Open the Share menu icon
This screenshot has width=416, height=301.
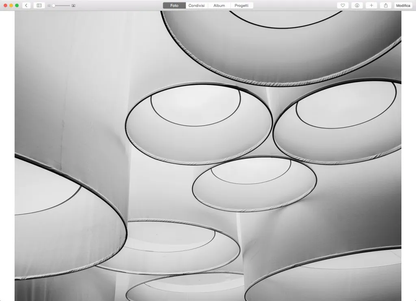point(385,5)
